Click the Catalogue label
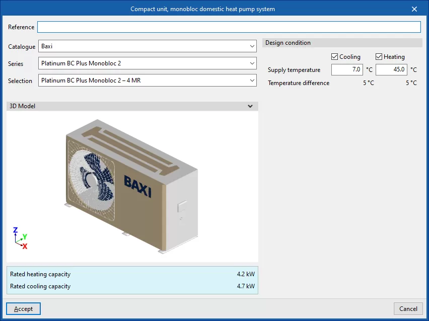 [22, 47]
